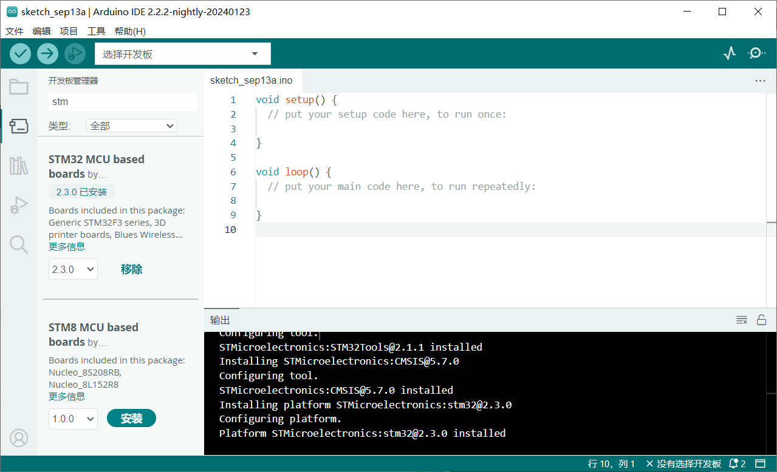This screenshot has height=472, width=777.
Task: Open the Serial Monitor icon
Action: point(756,53)
